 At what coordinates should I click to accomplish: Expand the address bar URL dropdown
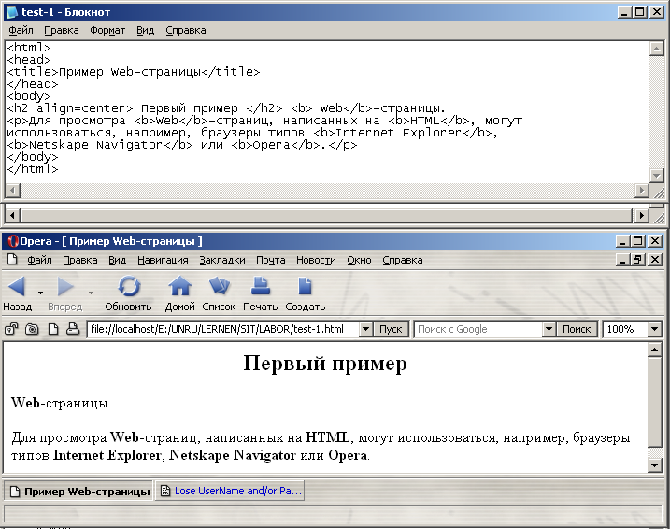[365, 329]
